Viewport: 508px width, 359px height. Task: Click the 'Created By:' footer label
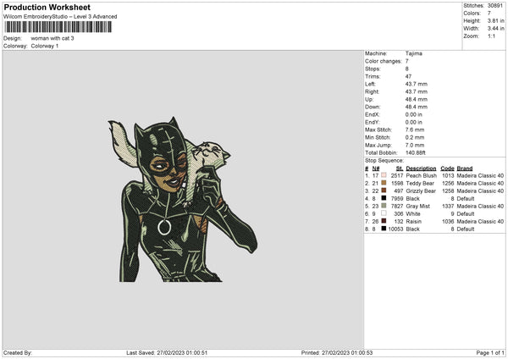click(x=18, y=353)
